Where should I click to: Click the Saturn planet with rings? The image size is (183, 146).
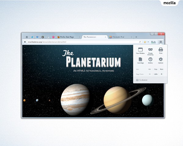coord(118,100)
